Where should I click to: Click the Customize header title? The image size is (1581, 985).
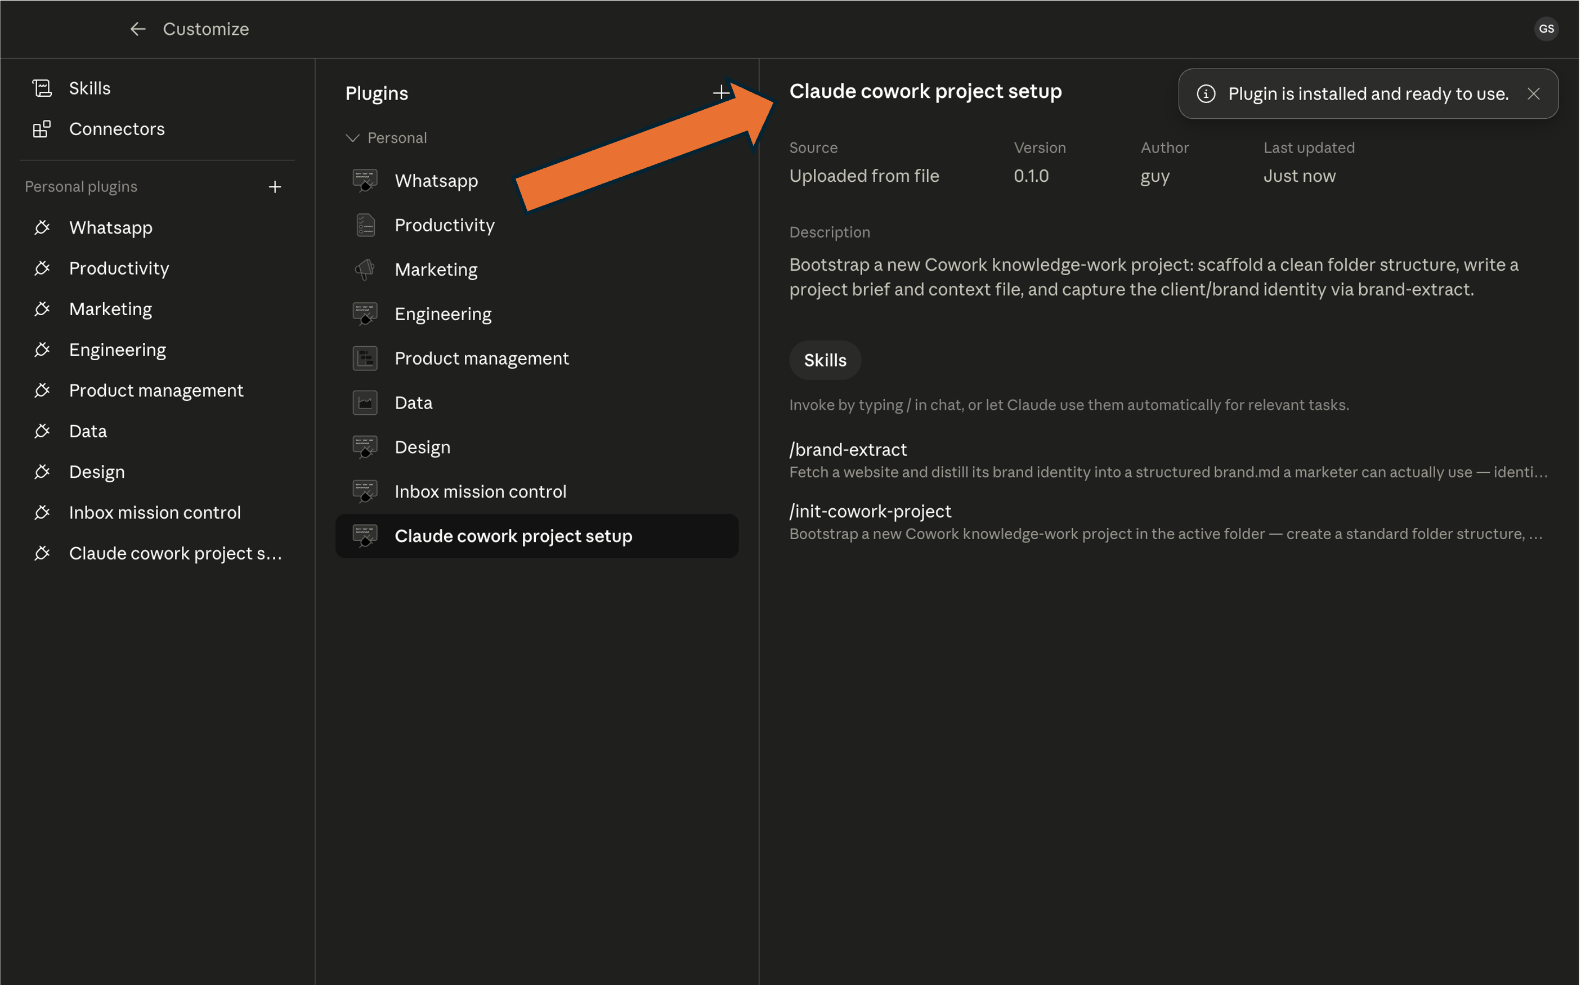click(x=206, y=29)
